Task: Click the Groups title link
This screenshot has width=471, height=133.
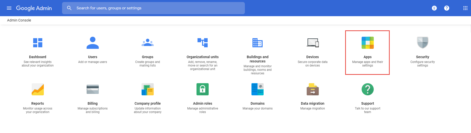Action: (148, 57)
